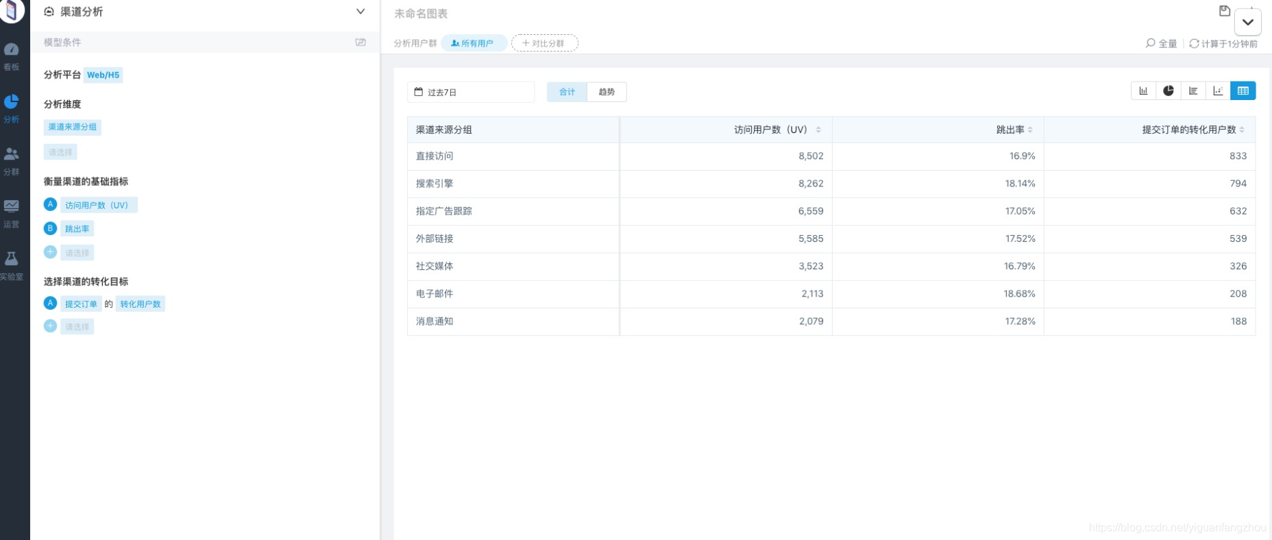
Task: Switch to pie chart view
Action: pyautogui.click(x=1169, y=90)
